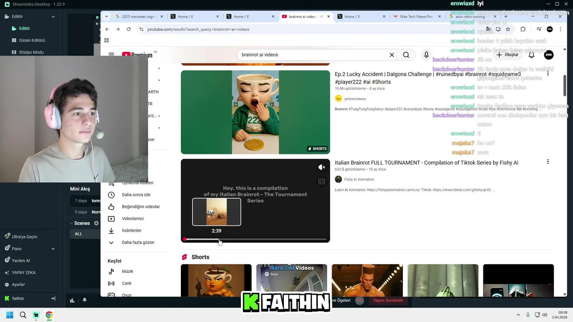Screen dimensions: 573x322
Task: Open Ayarlar settings in Streamlabs
Action: click(18, 284)
